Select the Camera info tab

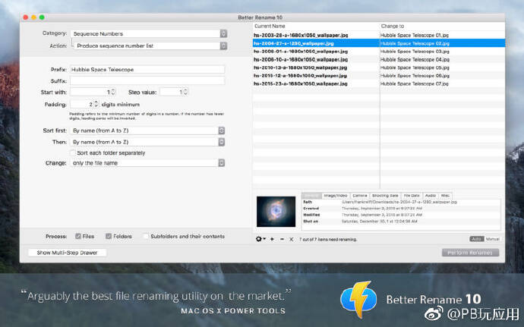pos(359,196)
